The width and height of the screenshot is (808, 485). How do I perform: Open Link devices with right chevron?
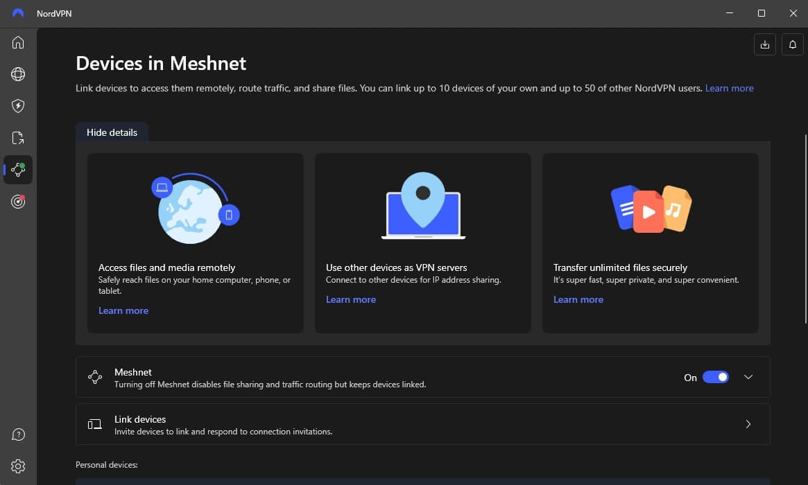(748, 424)
